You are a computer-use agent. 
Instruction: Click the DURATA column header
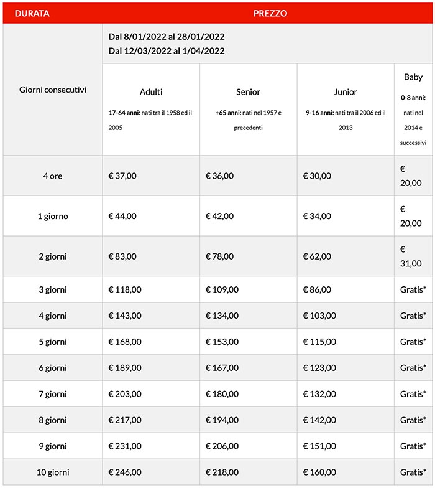coord(32,13)
